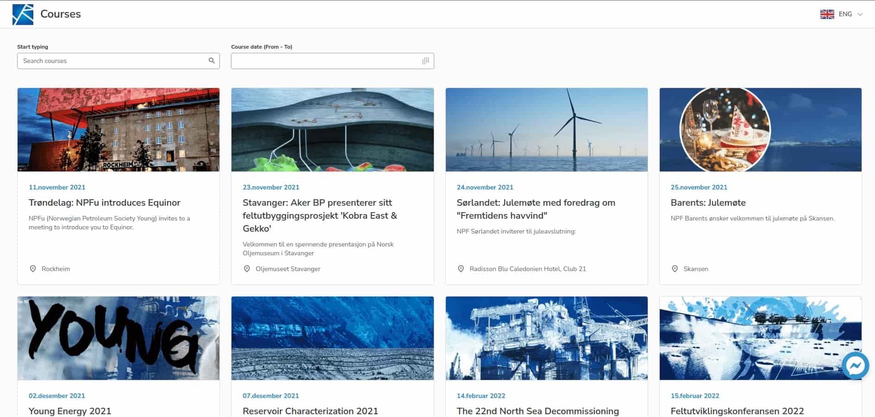875x417 pixels.
Task: Open Stavanger Aker BP Kobra East & Gekko course
Action: [320, 215]
